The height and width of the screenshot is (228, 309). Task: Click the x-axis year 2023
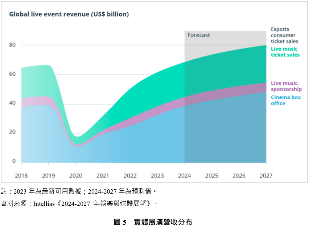tap(157, 176)
